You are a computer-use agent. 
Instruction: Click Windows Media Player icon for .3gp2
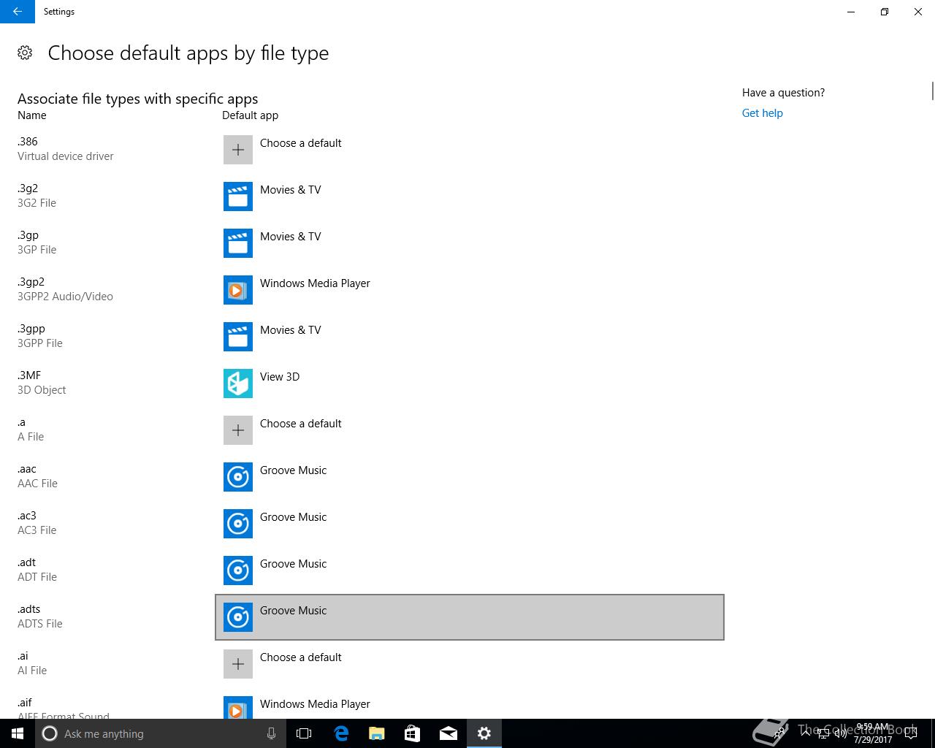[238, 290]
